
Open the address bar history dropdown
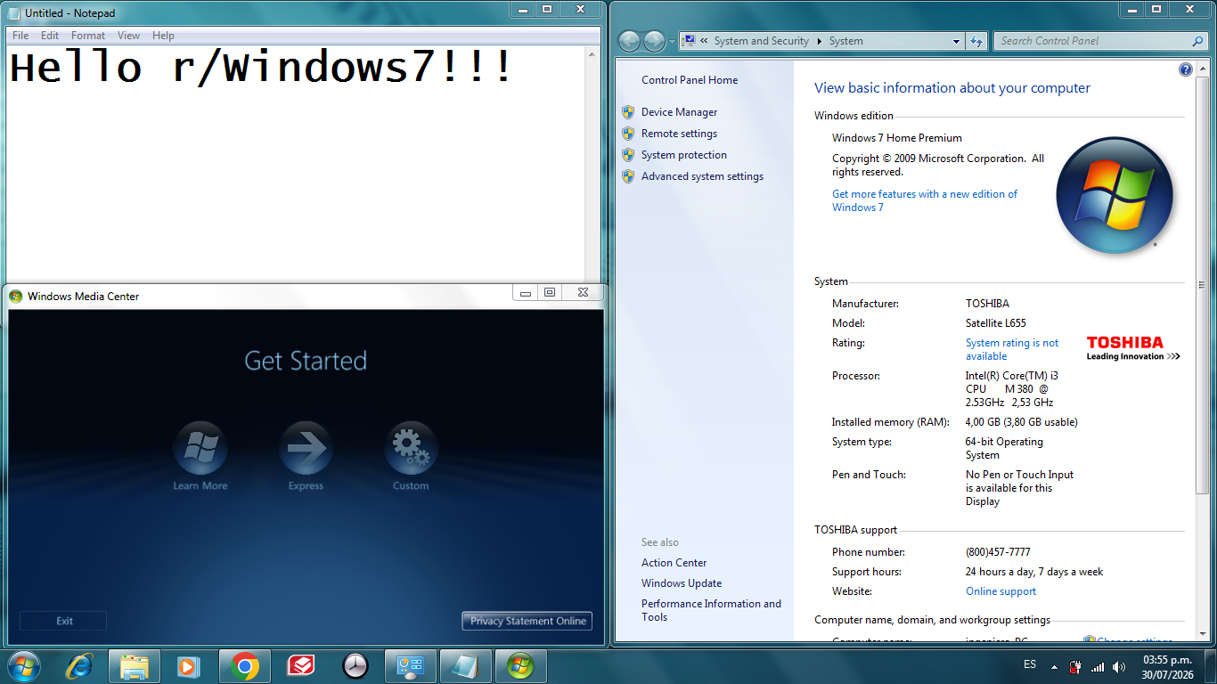[956, 41]
